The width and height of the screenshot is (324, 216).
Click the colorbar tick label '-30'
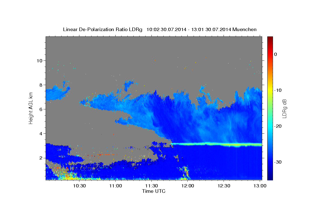[x=278, y=162]
